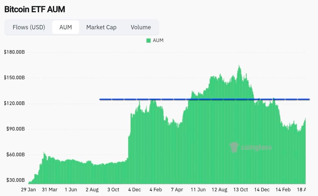The height and width of the screenshot is (196, 318).
Task: Click the $120.00B gridline label
Action: pos(15,103)
